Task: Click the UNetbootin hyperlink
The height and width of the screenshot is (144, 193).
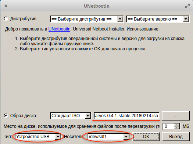Action: click(x=59, y=29)
